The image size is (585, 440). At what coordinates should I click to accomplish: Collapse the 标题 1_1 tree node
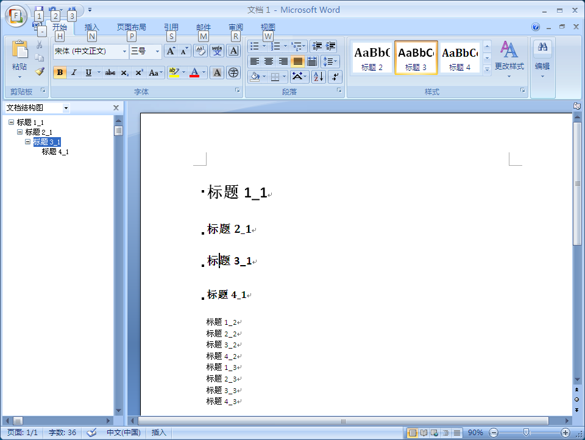coord(11,122)
